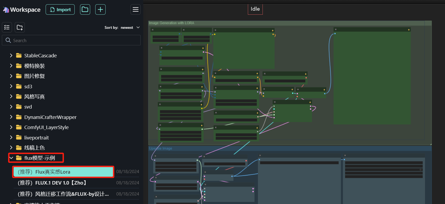This screenshot has height=204, width=445.
Task: Expand the svd folder chevron
Action: tap(11, 107)
